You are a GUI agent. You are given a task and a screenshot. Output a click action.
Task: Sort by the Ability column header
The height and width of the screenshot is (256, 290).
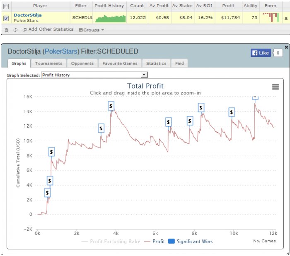(x=250, y=6)
